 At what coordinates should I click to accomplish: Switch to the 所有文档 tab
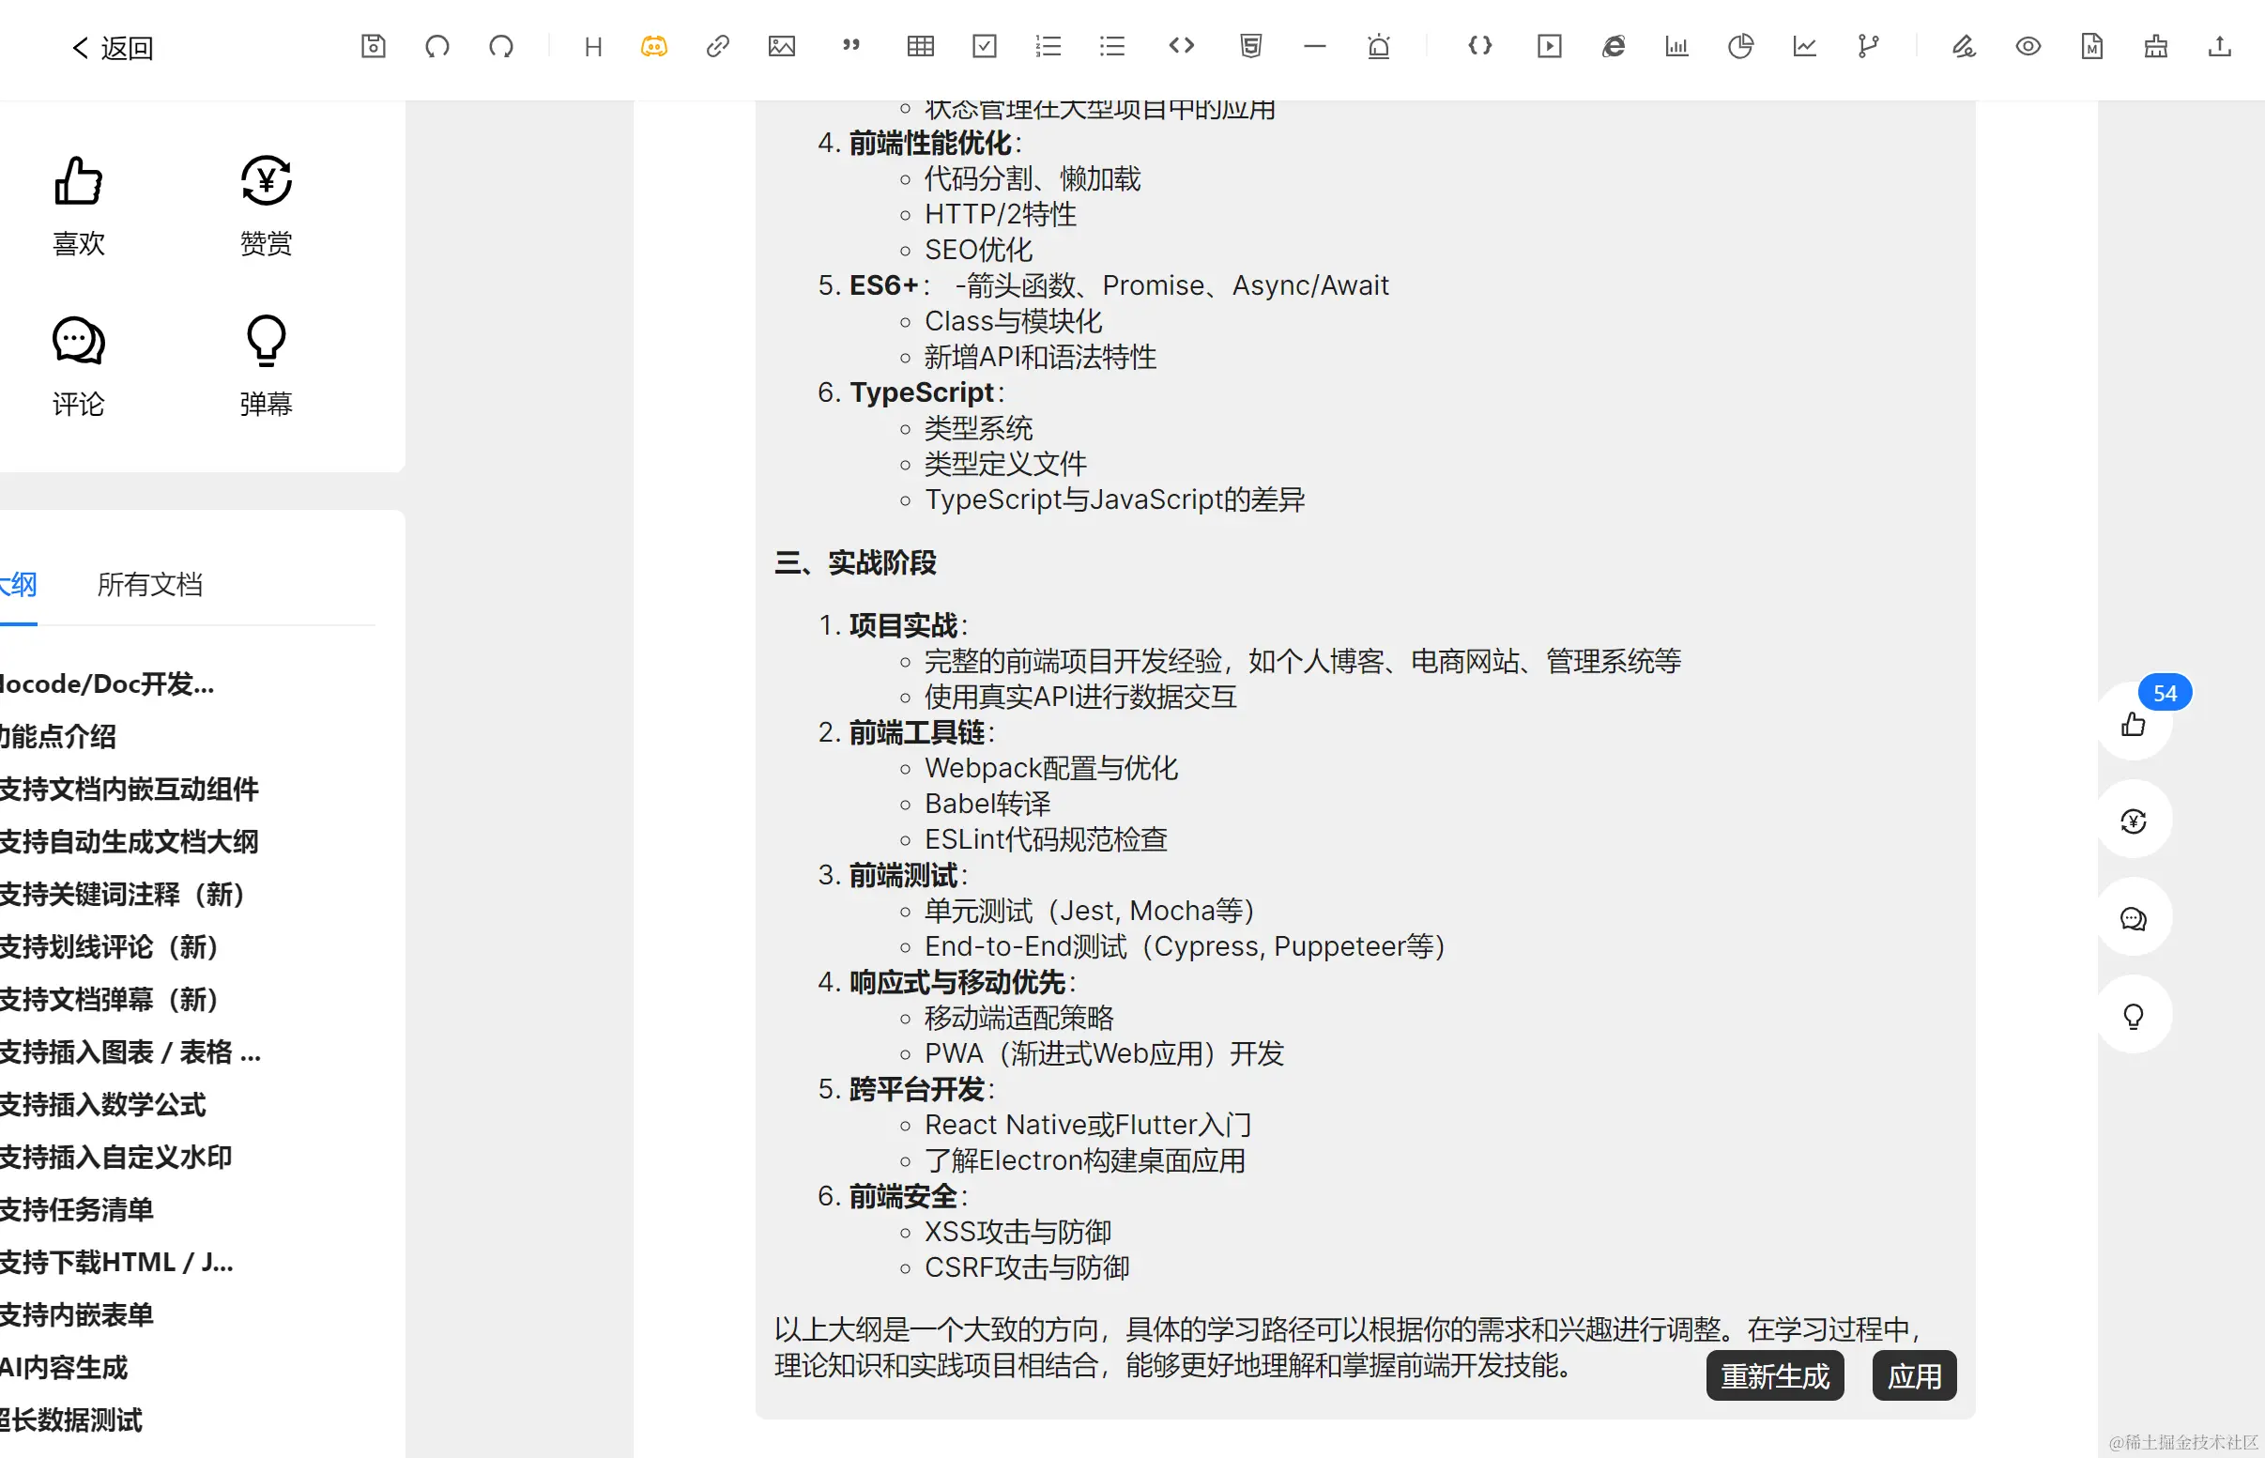(149, 584)
